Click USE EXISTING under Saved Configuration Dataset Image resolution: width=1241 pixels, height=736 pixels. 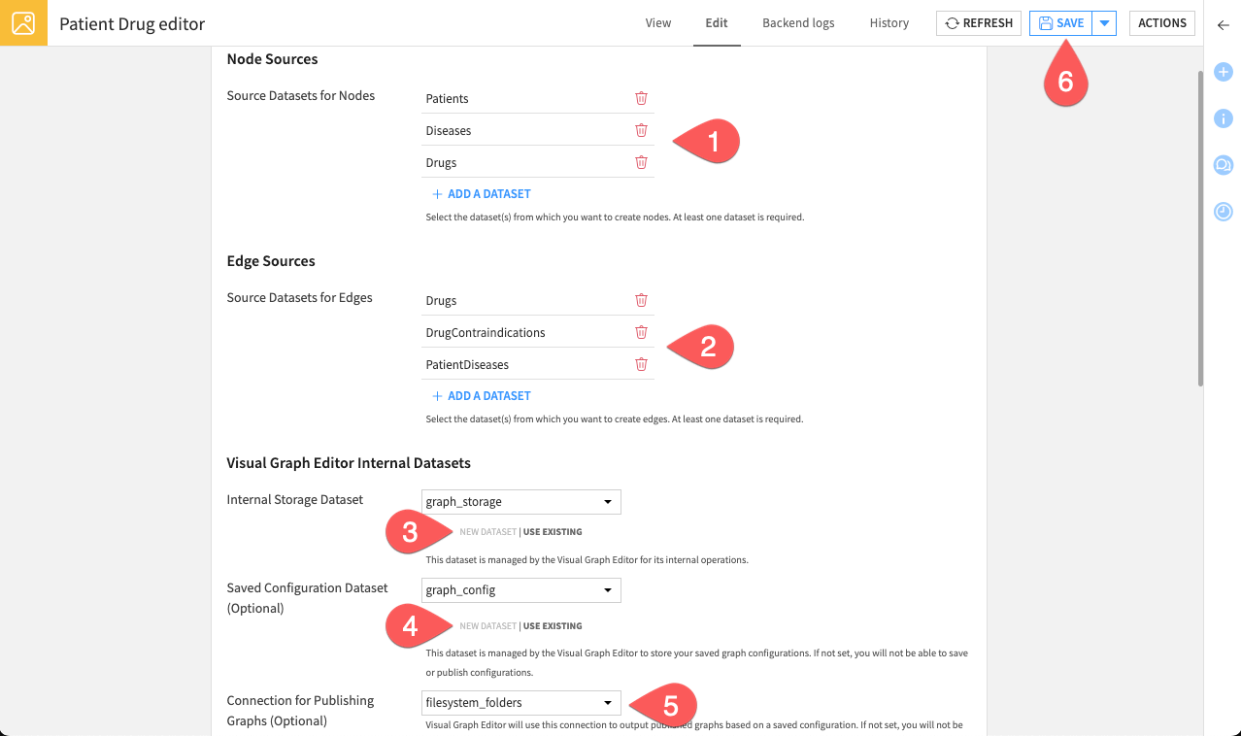(553, 625)
